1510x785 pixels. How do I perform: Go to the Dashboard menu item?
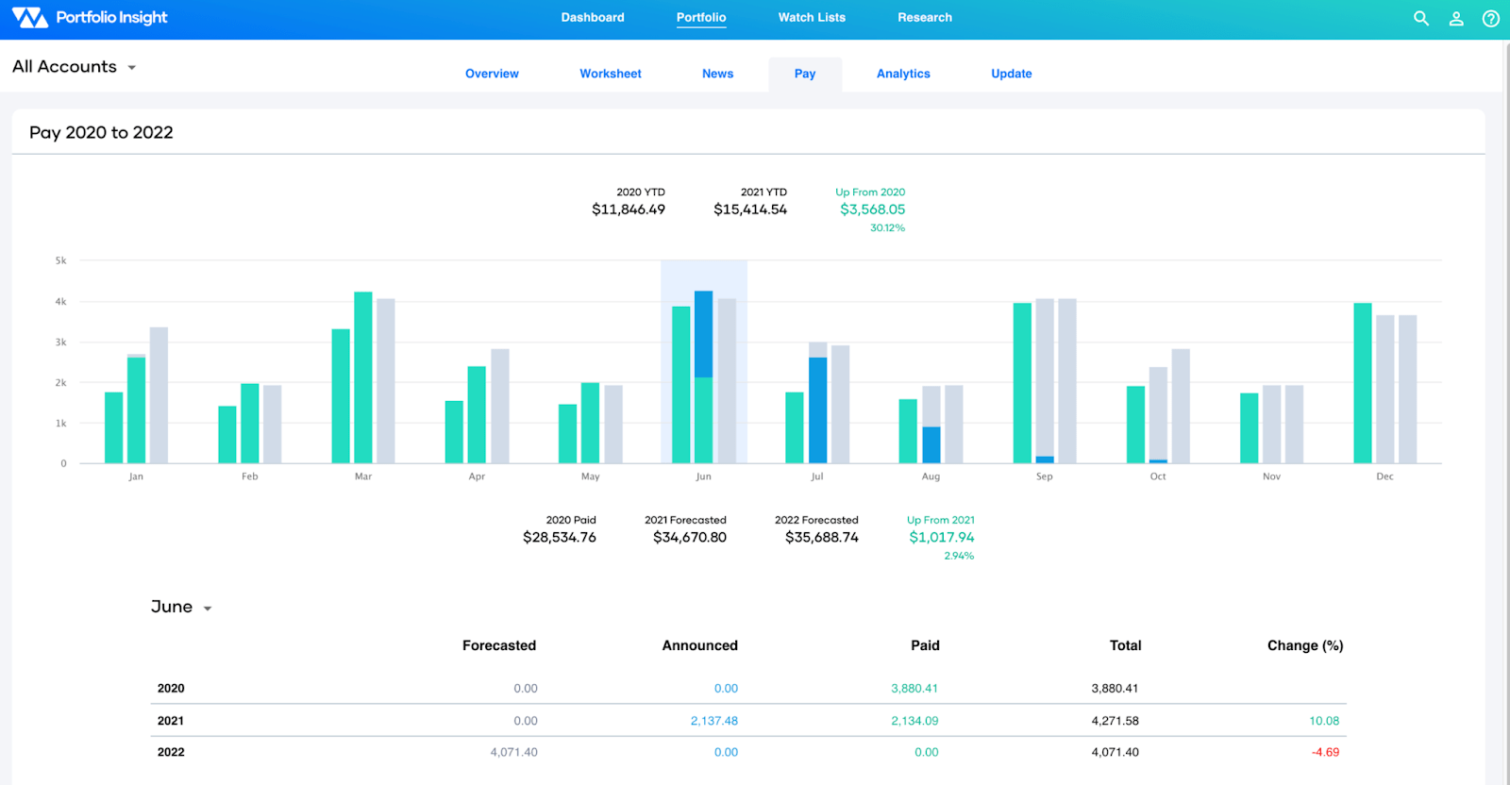tap(592, 18)
